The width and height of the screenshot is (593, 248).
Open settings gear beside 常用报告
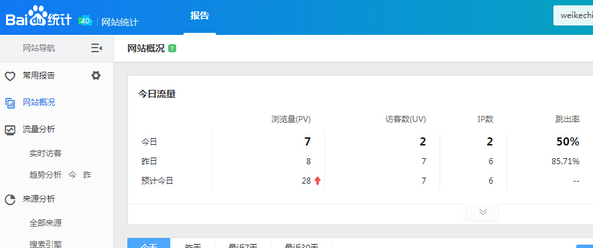pyautogui.click(x=96, y=76)
